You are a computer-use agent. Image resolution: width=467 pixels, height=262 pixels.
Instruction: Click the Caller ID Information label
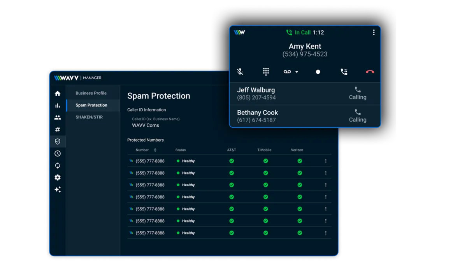click(146, 110)
